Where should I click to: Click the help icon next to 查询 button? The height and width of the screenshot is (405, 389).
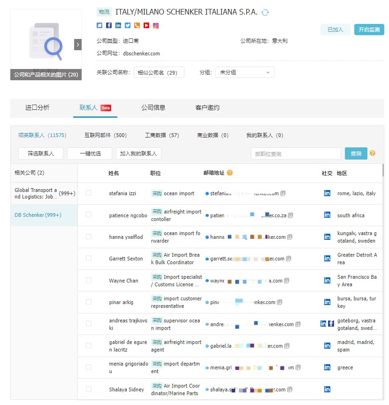tap(372, 153)
